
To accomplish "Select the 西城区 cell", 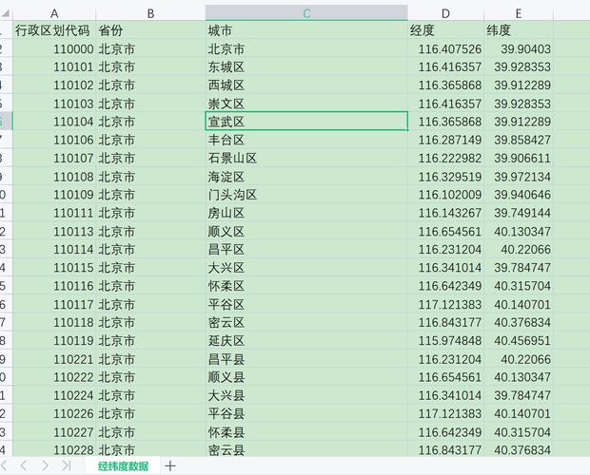I will click(x=306, y=85).
